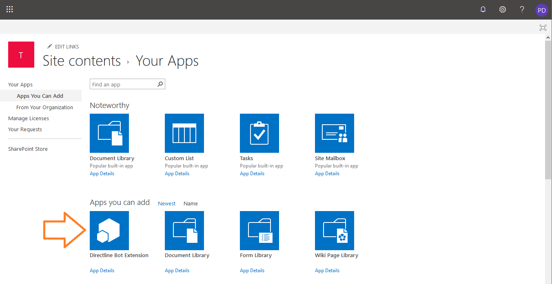Click the Custom List title text
Screen dimensions: 552x284
tap(179, 158)
